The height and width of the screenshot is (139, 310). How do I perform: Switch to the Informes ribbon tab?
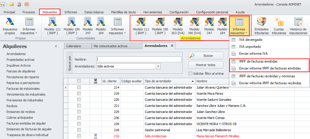pos(70,12)
